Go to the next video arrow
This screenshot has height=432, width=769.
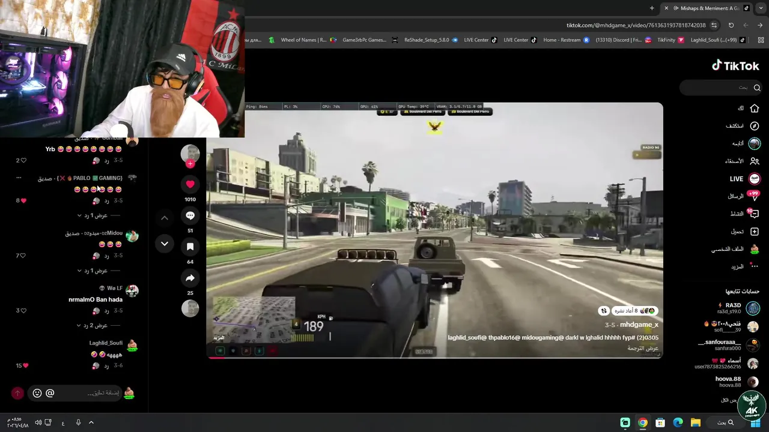tap(165, 244)
